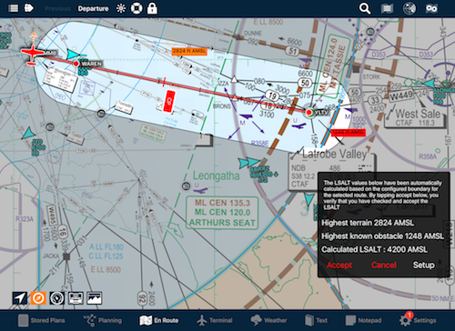This screenshot has width=455, height=331.
Task: Open the flight instruments gauge icon
Action: click(x=57, y=298)
